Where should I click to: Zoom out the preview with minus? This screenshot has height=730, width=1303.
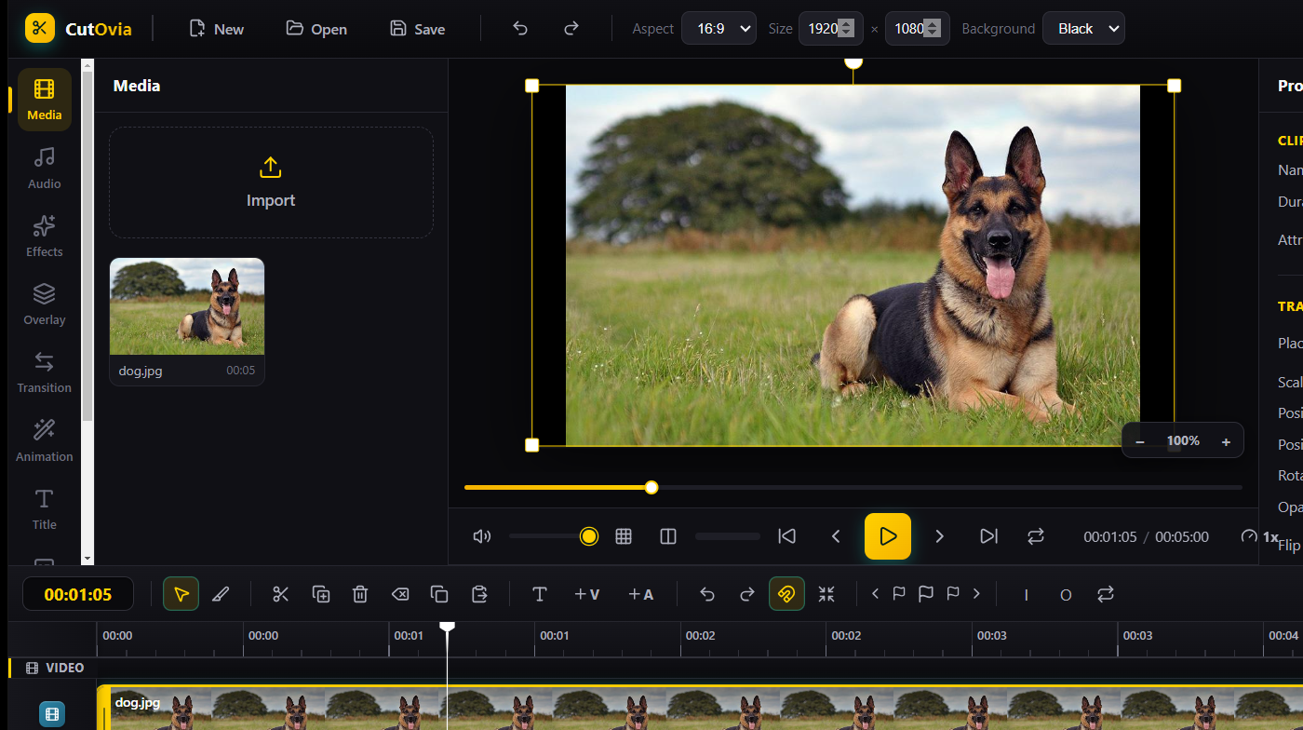tap(1140, 441)
